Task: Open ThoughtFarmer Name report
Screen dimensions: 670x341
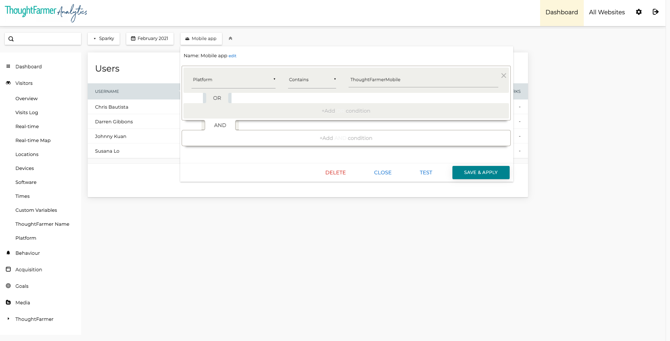Action: click(42, 224)
